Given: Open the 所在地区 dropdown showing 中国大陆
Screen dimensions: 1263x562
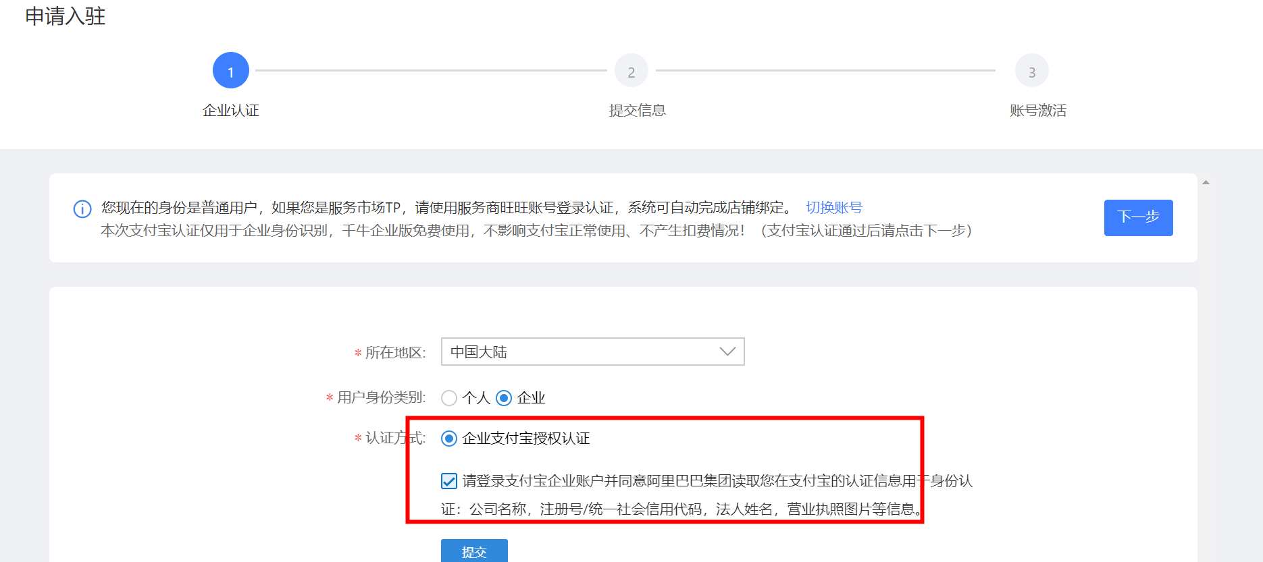Looking at the screenshot, I should 593,352.
